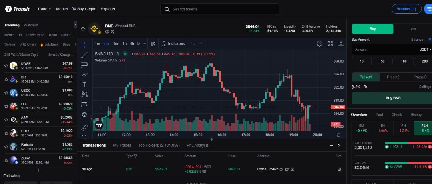Viewport: 432px width, 184px height.
Task: Enter fullscreen chart mode
Action: coord(330,44)
